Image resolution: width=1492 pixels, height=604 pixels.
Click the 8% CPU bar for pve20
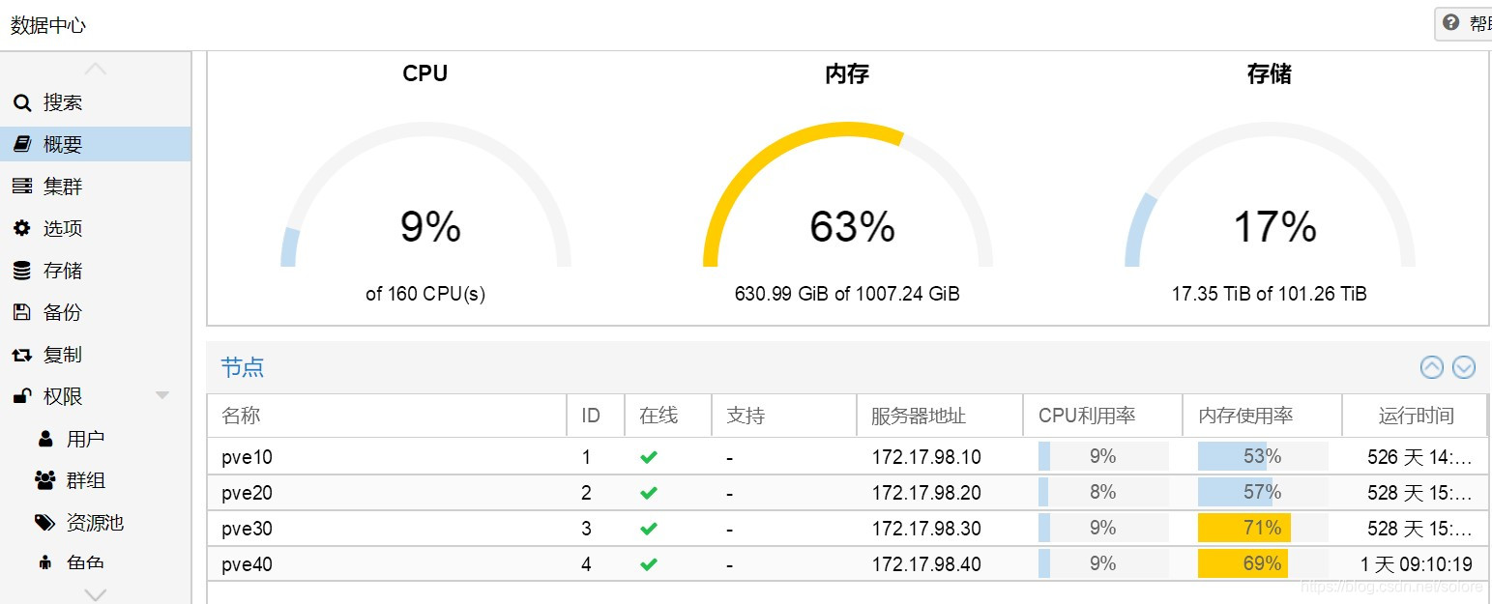[1103, 492]
